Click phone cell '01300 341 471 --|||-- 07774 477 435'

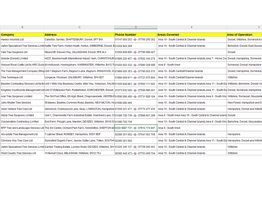coord(136,109)
